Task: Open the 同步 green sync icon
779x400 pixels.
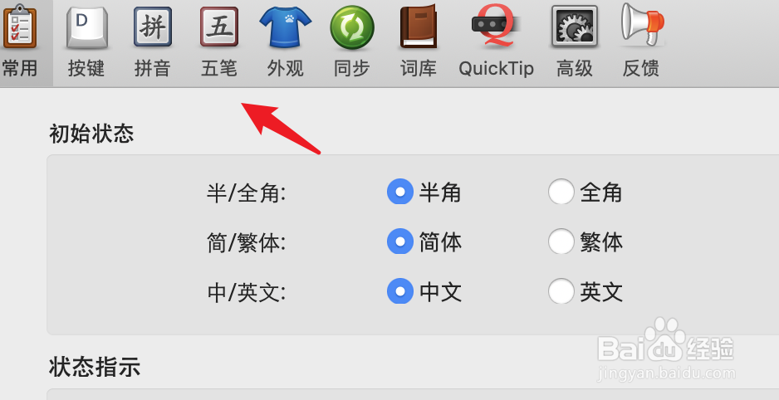Action: coord(352,27)
